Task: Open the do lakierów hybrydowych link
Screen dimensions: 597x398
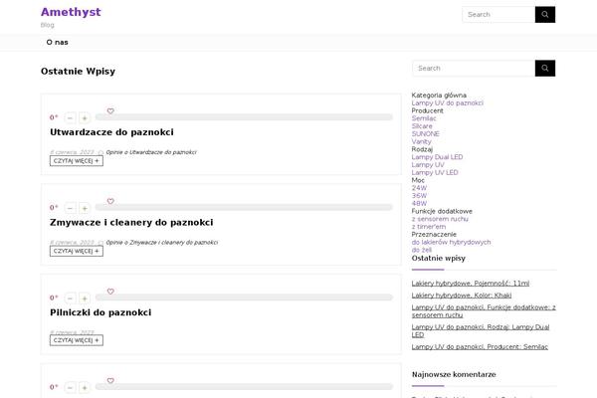Action: (451, 242)
